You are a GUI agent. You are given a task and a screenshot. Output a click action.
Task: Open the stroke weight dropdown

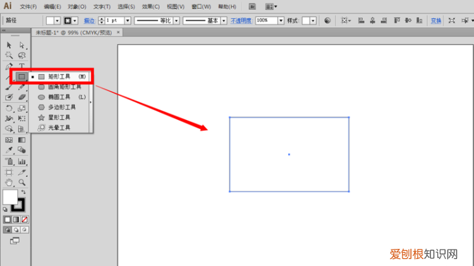[128, 20]
